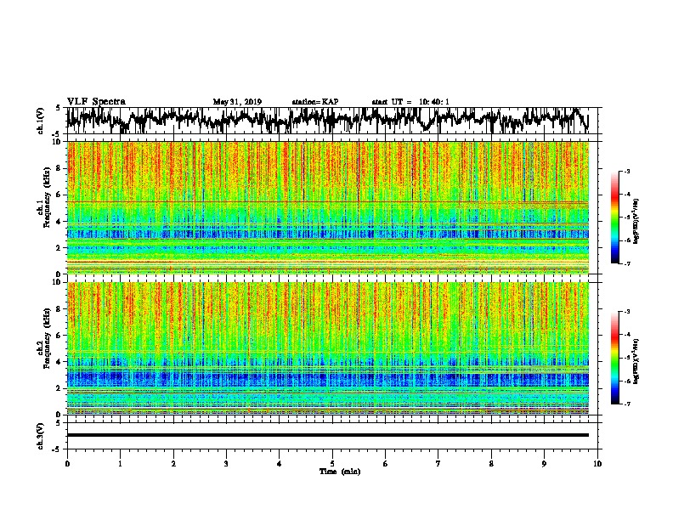Click the "VLF Spectra" plot title
The width and height of the screenshot is (673, 520).
tap(96, 101)
